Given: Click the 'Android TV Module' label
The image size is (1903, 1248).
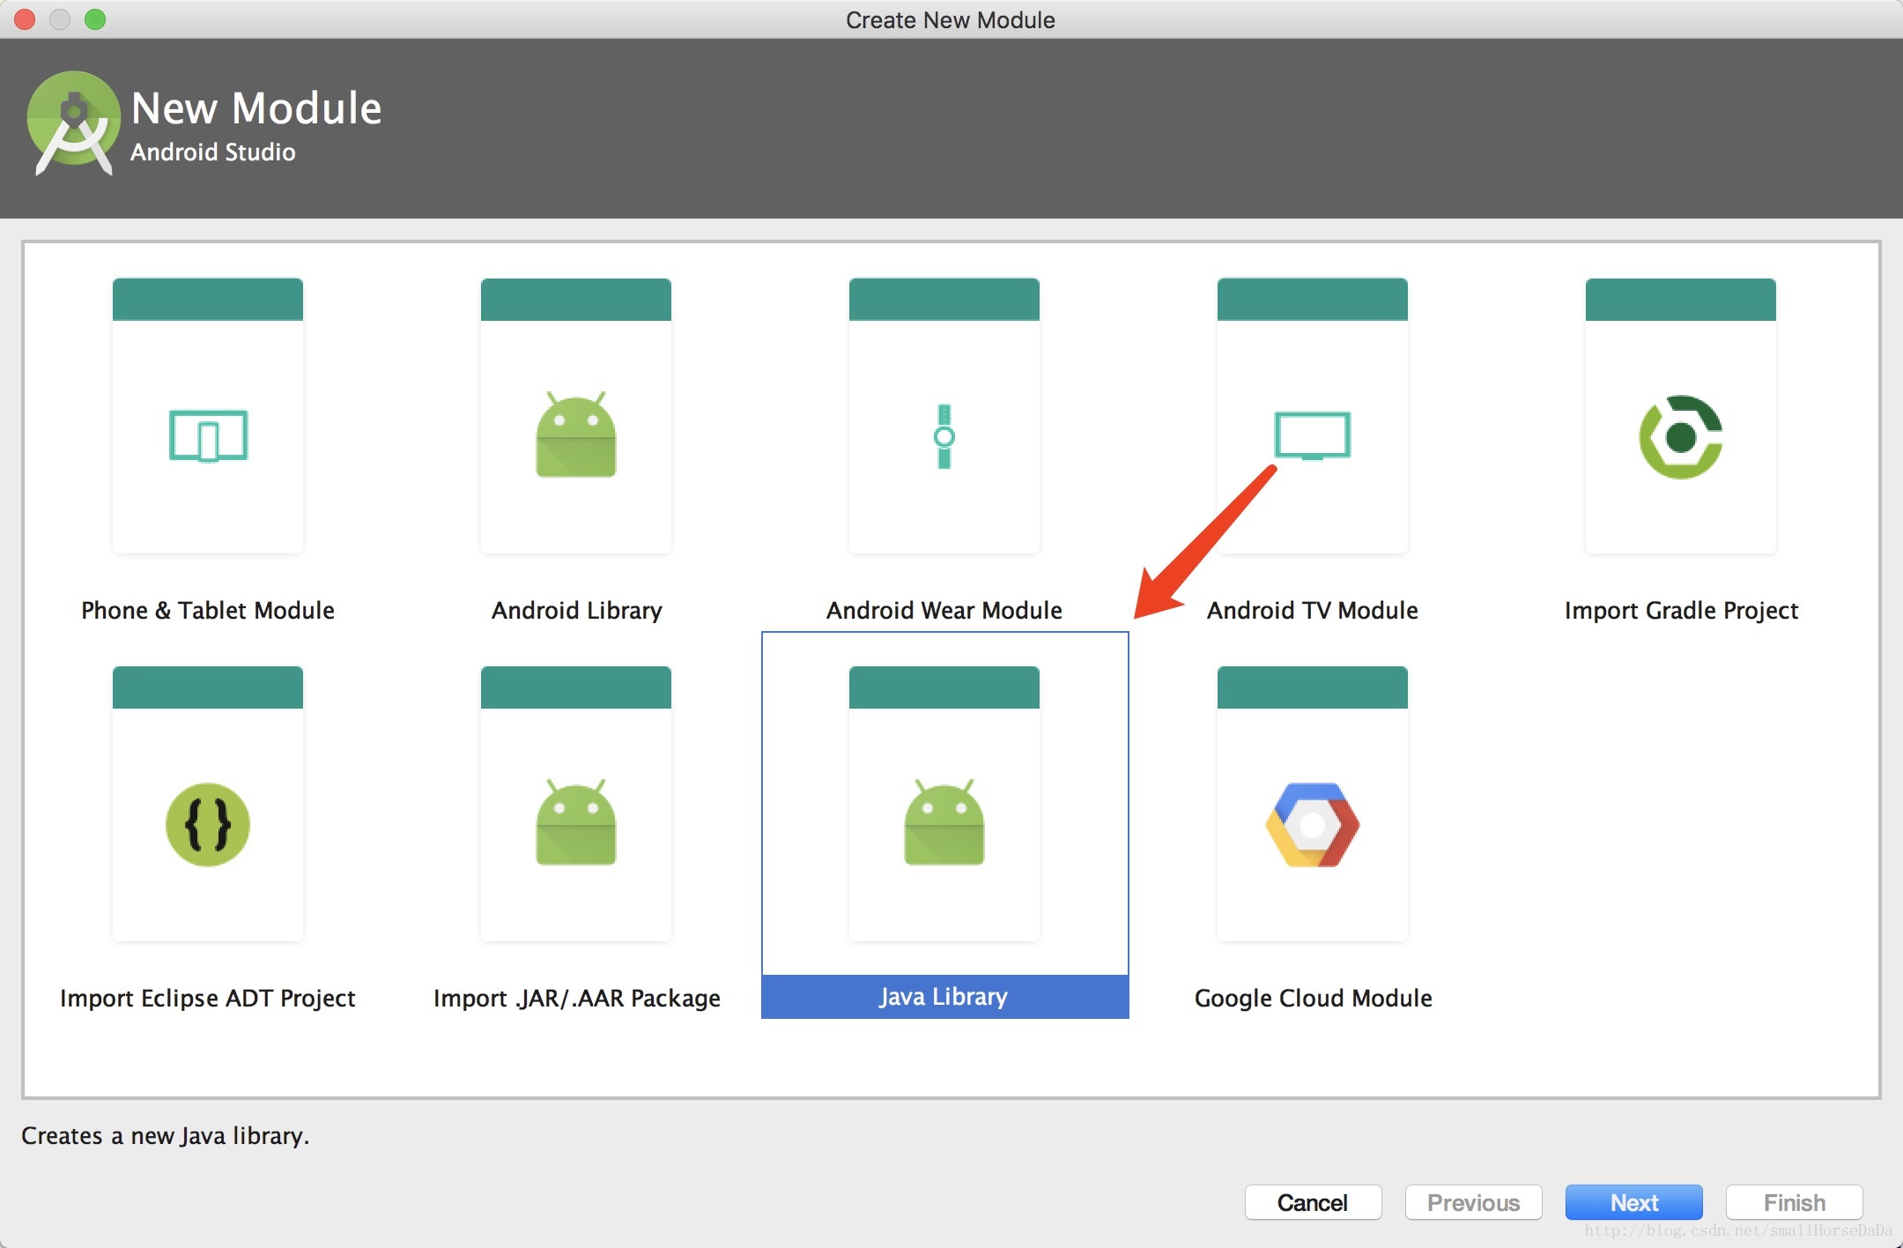Looking at the screenshot, I should pyautogui.click(x=1313, y=610).
